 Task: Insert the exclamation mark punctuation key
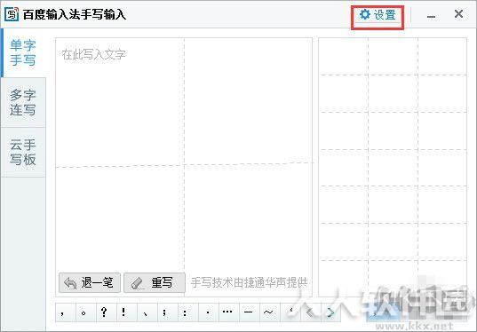[x=126, y=312]
